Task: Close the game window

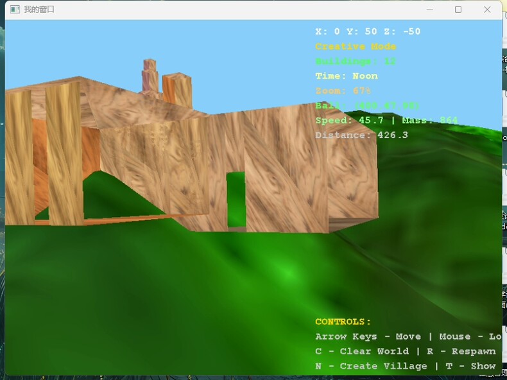Action: (x=488, y=10)
